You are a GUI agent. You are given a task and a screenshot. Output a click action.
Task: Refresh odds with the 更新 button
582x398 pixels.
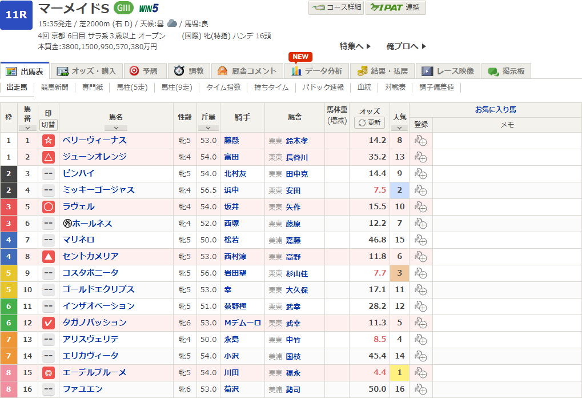pyautogui.click(x=370, y=123)
